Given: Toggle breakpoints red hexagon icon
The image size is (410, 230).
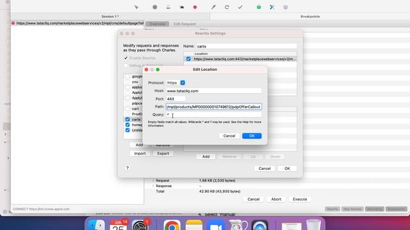Looking at the screenshot, I should (x=195, y=7).
